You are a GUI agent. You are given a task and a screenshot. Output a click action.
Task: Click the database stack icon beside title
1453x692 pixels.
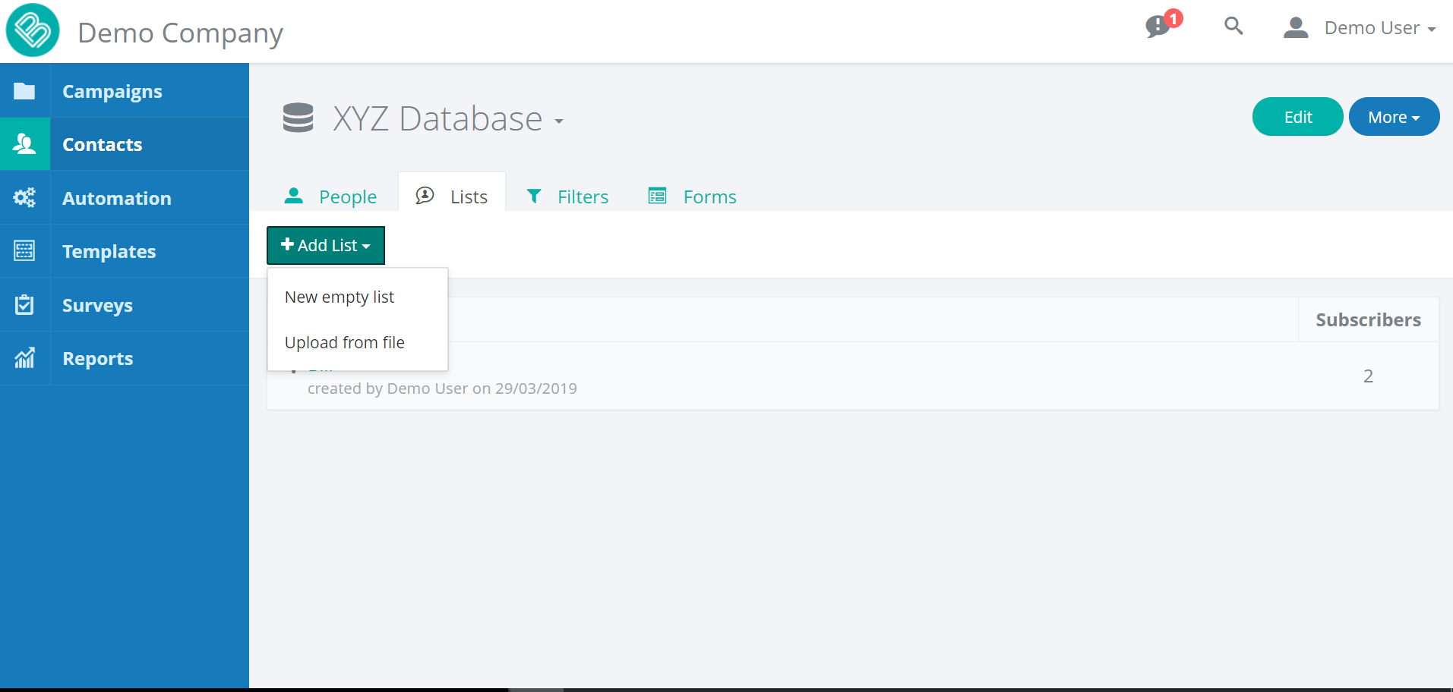tap(298, 118)
